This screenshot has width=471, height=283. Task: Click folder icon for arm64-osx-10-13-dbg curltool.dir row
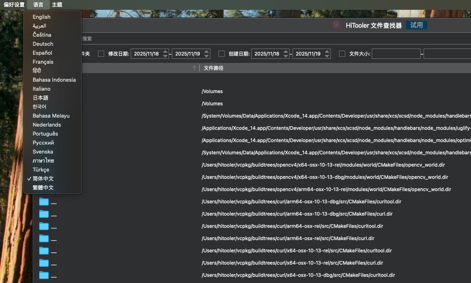[44, 202]
